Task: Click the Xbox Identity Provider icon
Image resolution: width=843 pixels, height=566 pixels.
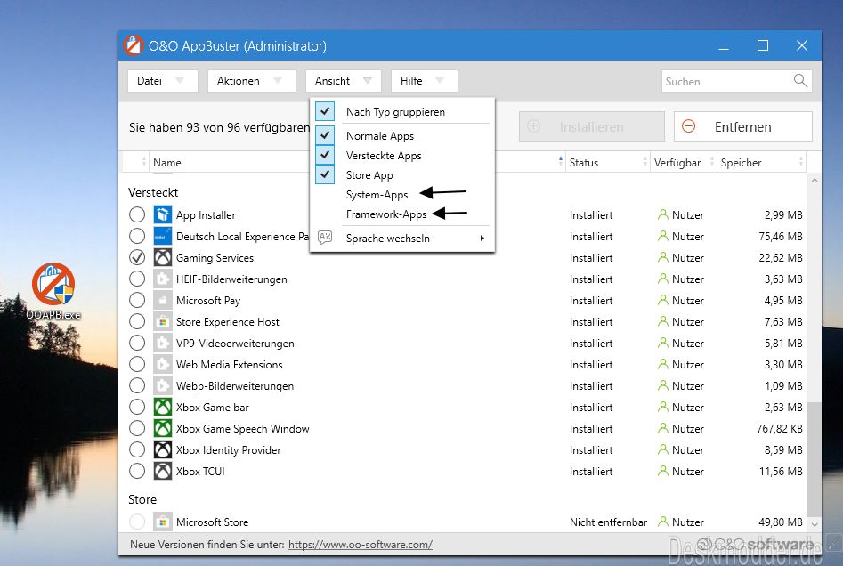Action: pos(162,450)
